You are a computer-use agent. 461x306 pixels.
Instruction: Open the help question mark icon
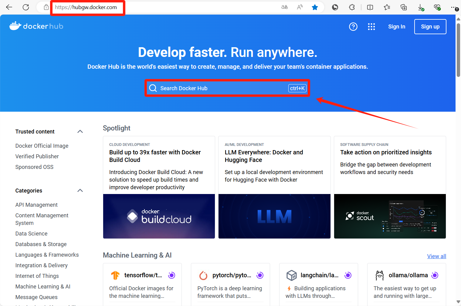tap(353, 27)
